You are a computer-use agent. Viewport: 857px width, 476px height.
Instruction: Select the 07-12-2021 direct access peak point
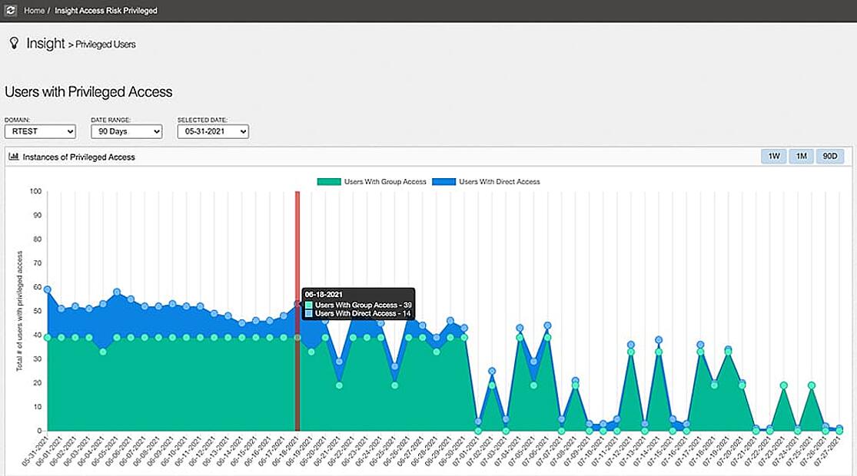coord(631,345)
